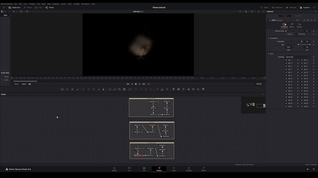The width and height of the screenshot is (318, 178).
Task: Add a Channel Booleans node from toolbar
Action: tap(115, 89)
